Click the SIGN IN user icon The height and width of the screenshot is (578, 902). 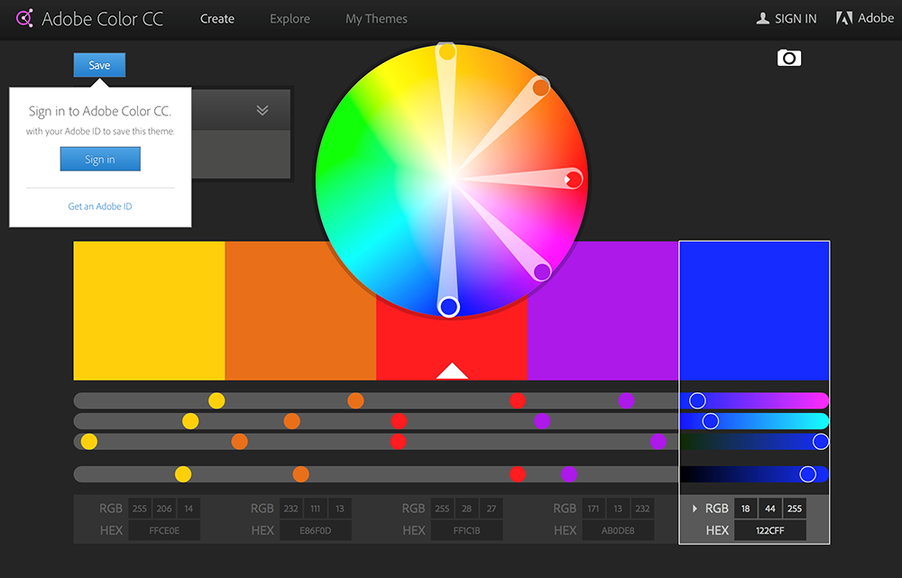(763, 18)
